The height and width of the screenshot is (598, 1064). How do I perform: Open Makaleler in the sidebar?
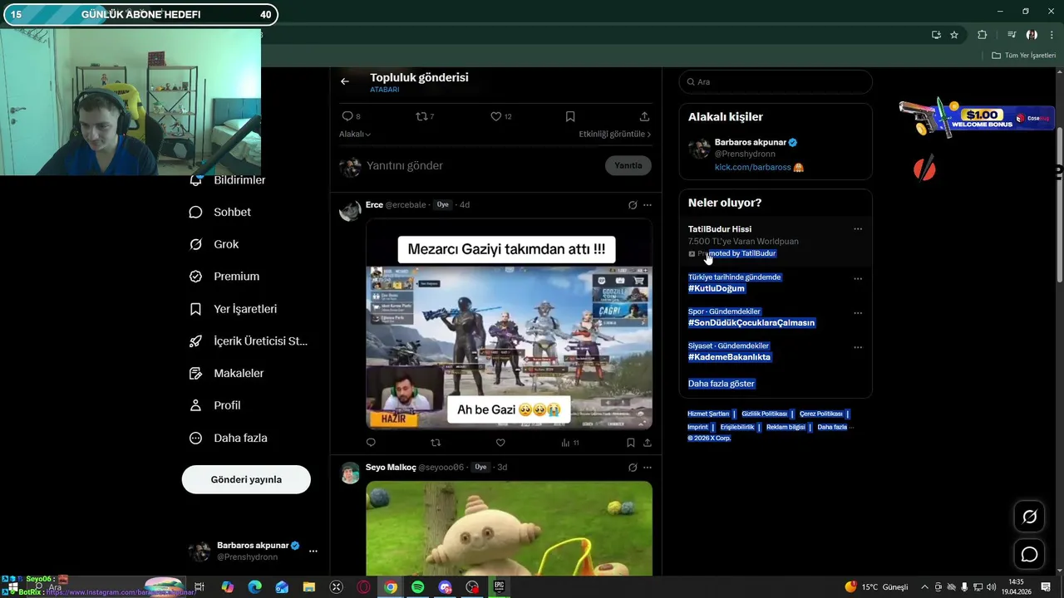pyautogui.click(x=226, y=374)
